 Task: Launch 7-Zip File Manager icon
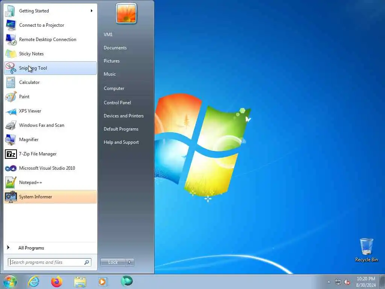11,154
